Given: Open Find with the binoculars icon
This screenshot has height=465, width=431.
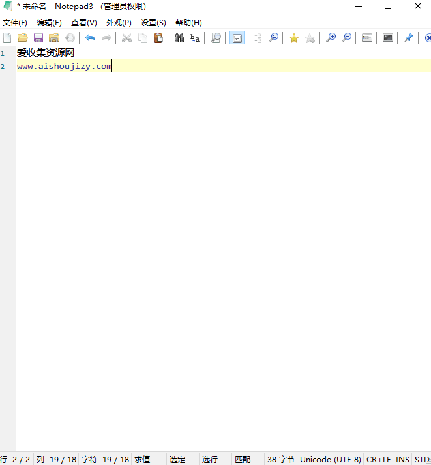Looking at the screenshot, I should [x=179, y=38].
